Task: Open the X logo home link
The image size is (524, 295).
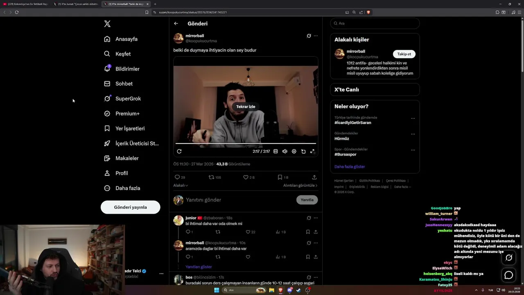Action: 107,24
